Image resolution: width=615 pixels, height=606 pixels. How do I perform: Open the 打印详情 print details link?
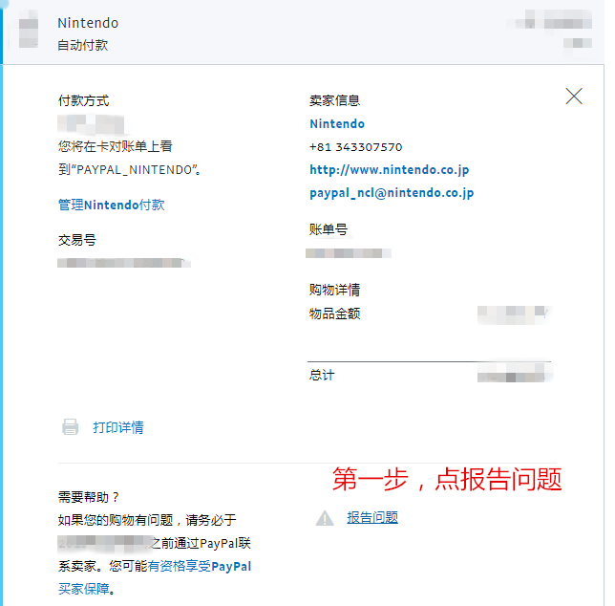pos(118,427)
